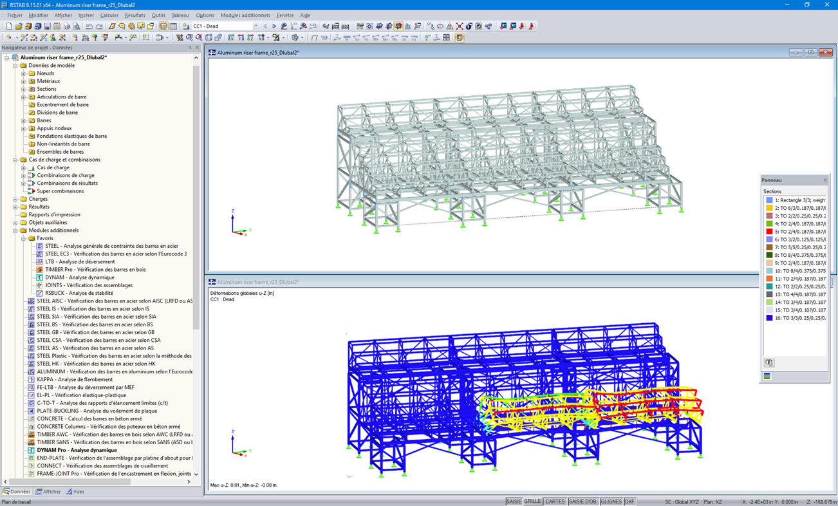Toggle the table display button
This screenshot has width=838, height=506.
click(173, 26)
